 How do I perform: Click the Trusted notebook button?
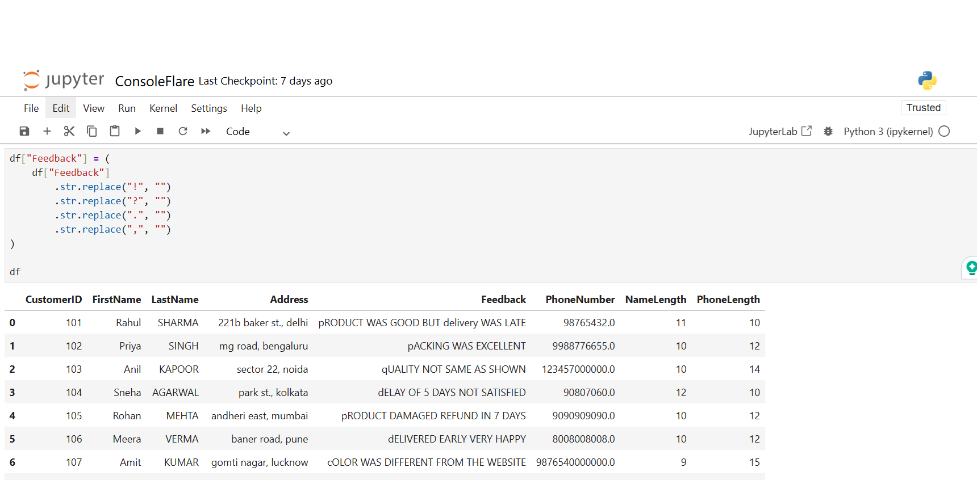coord(923,108)
